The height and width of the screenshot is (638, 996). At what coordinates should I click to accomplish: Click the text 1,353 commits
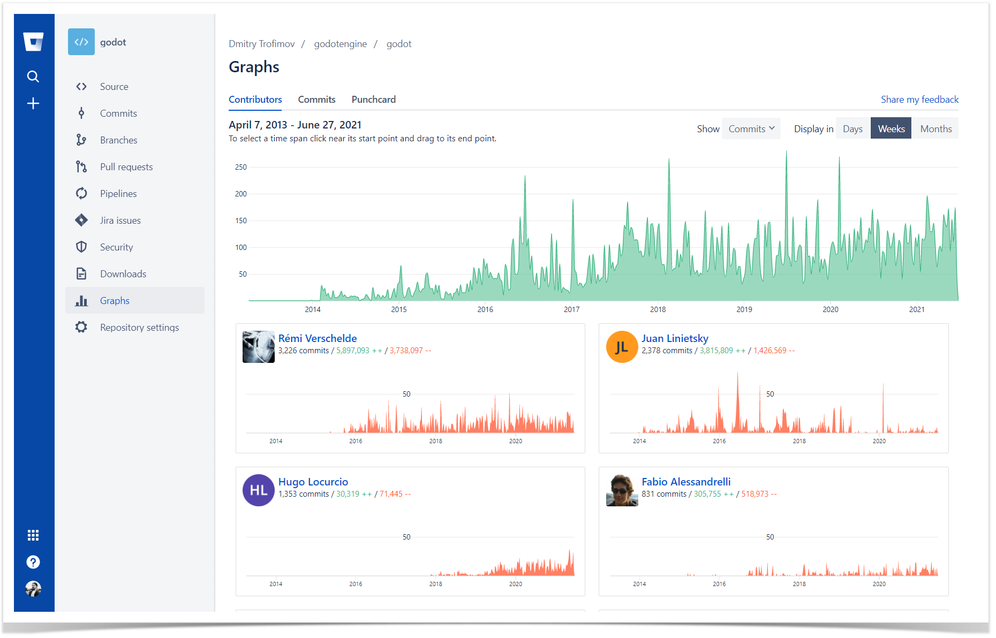(x=304, y=494)
